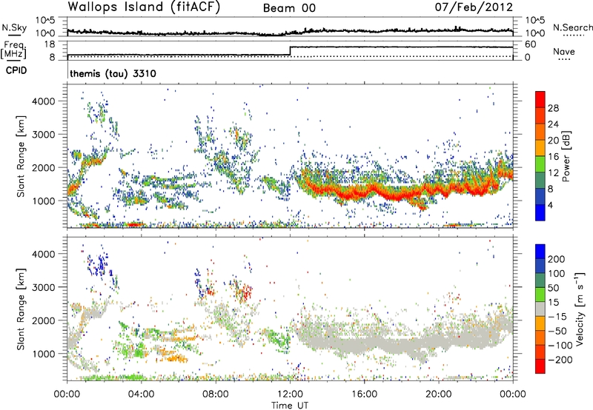Click the '20:00' time axis label

click(x=438, y=394)
